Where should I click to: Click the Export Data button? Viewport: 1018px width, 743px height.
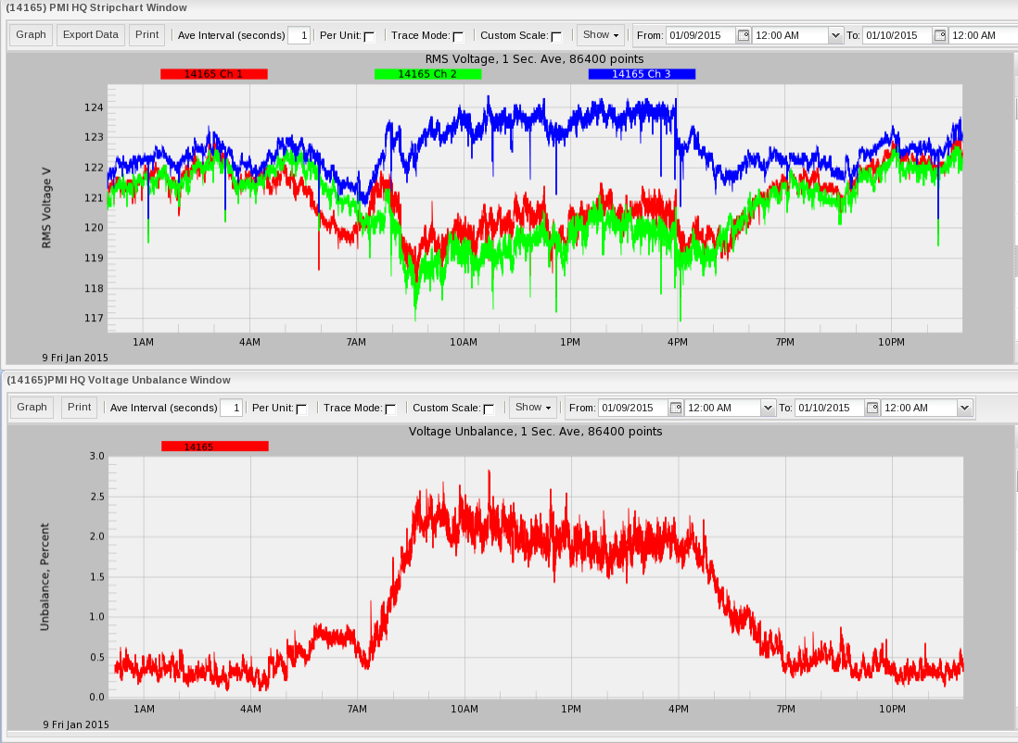pyautogui.click(x=90, y=35)
